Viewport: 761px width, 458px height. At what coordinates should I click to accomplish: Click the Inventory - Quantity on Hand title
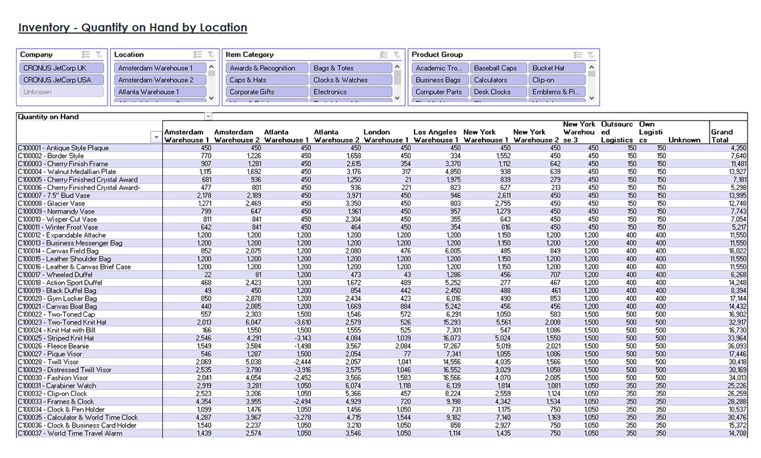pyautogui.click(x=132, y=27)
